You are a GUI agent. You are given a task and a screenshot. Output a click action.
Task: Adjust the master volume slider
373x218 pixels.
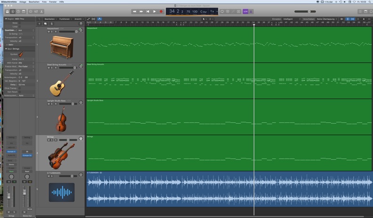[x=309, y=11]
